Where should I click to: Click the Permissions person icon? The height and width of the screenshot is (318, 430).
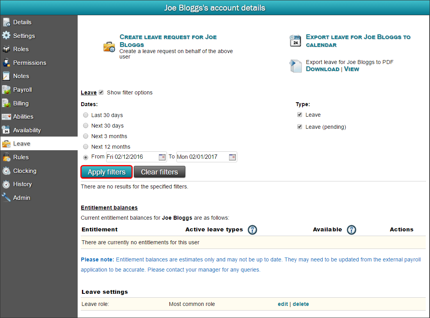tap(6, 62)
